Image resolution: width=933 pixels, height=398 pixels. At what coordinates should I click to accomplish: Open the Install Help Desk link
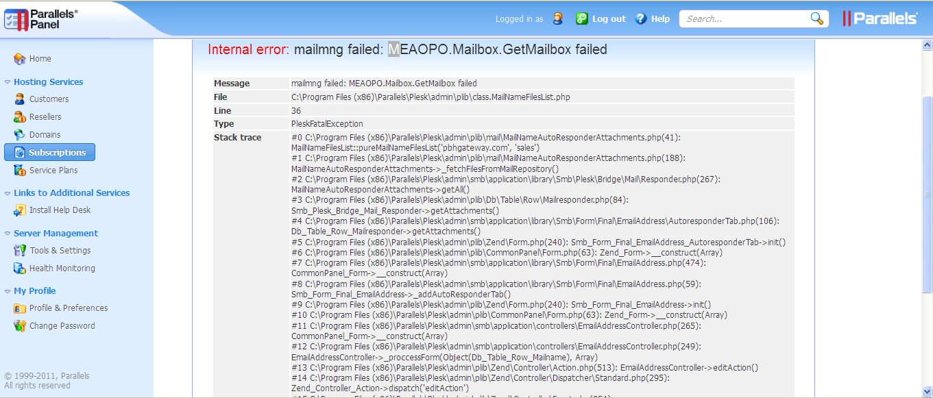coord(60,210)
